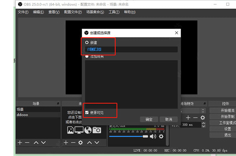
Task: Open the transition type dropdown in 转场特效
Action: (x=203, y=111)
